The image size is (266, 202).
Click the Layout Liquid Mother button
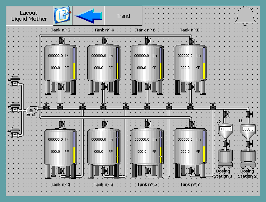tap(29, 16)
